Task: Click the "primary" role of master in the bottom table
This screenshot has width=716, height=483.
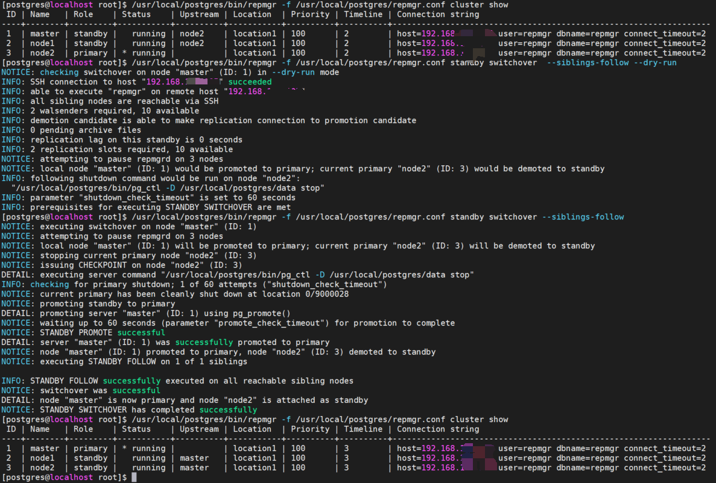Action: [90, 449]
